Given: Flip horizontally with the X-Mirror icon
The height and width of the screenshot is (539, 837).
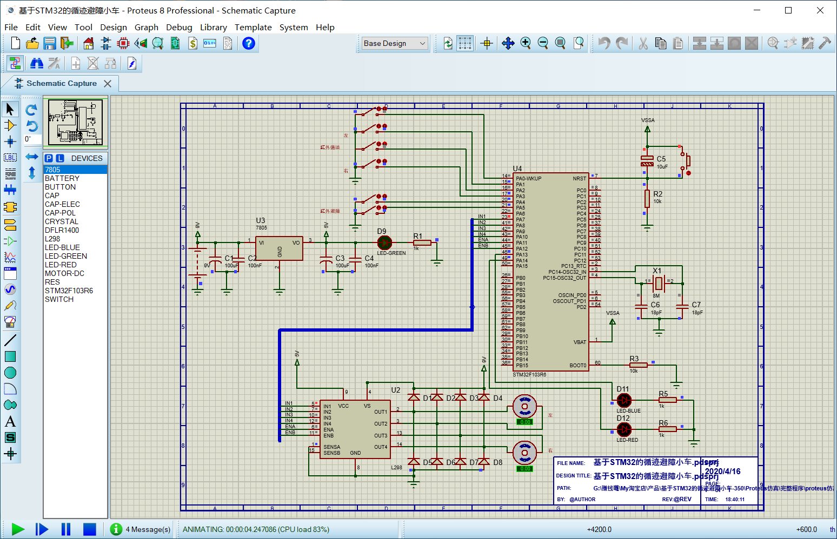Looking at the screenshot, I should point(32,157).
